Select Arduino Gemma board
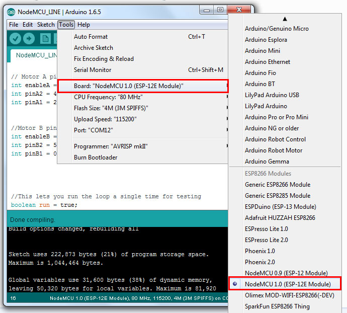 point(285,162)
